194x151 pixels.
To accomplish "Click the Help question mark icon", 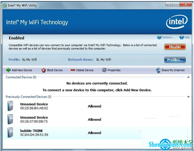I will pyautogui.click(x=181, y=37).
